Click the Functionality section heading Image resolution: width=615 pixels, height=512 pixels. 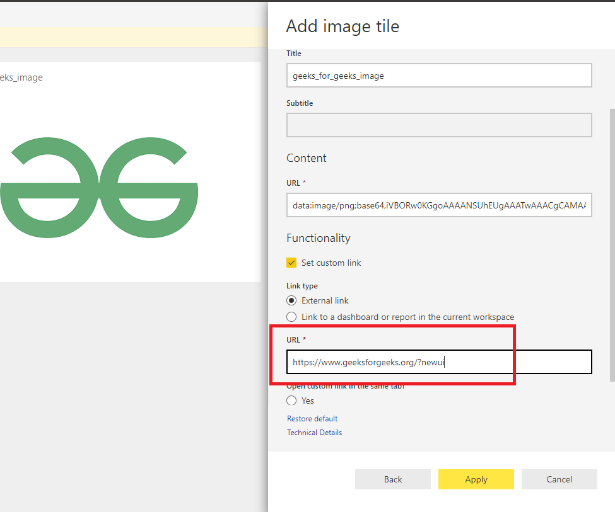tap(319, 238)
